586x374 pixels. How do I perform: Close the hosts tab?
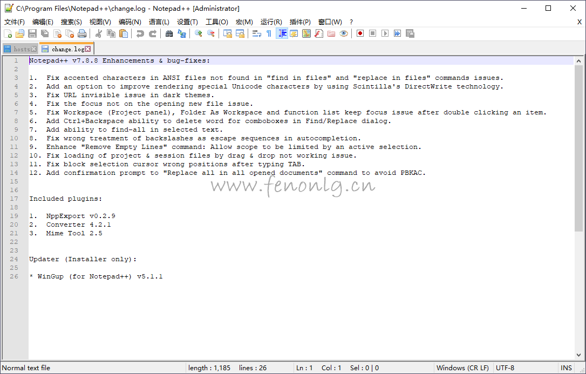point(33,49)
